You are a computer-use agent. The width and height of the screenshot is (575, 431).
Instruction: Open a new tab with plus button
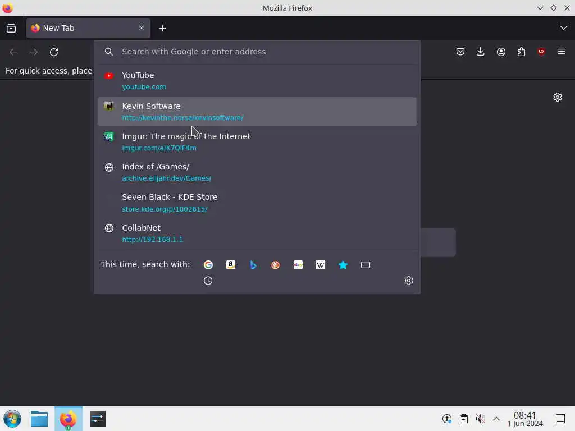[162, 28]
